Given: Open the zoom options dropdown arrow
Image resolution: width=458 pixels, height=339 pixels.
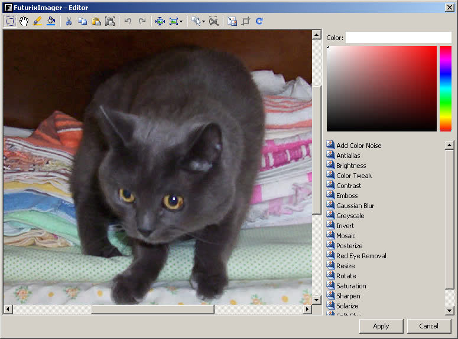Looking at the screenshot, I should 181,21.
